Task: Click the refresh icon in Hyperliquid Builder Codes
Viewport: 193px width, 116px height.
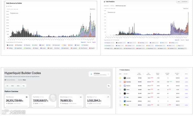Action: [109, 86]
